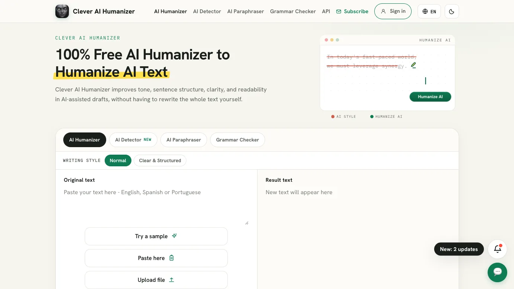Select the Normal writing style

[118, 160]
